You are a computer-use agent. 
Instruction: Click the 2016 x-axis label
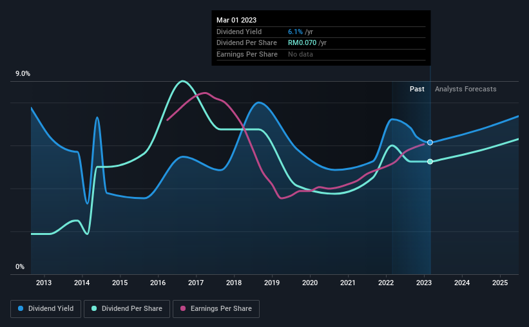[158, 283]
